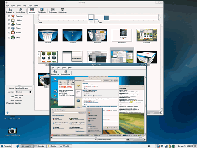Viewport: 197px width, 148px height.
Task: Click the Computer button on the panel
Action: [6, 146]
